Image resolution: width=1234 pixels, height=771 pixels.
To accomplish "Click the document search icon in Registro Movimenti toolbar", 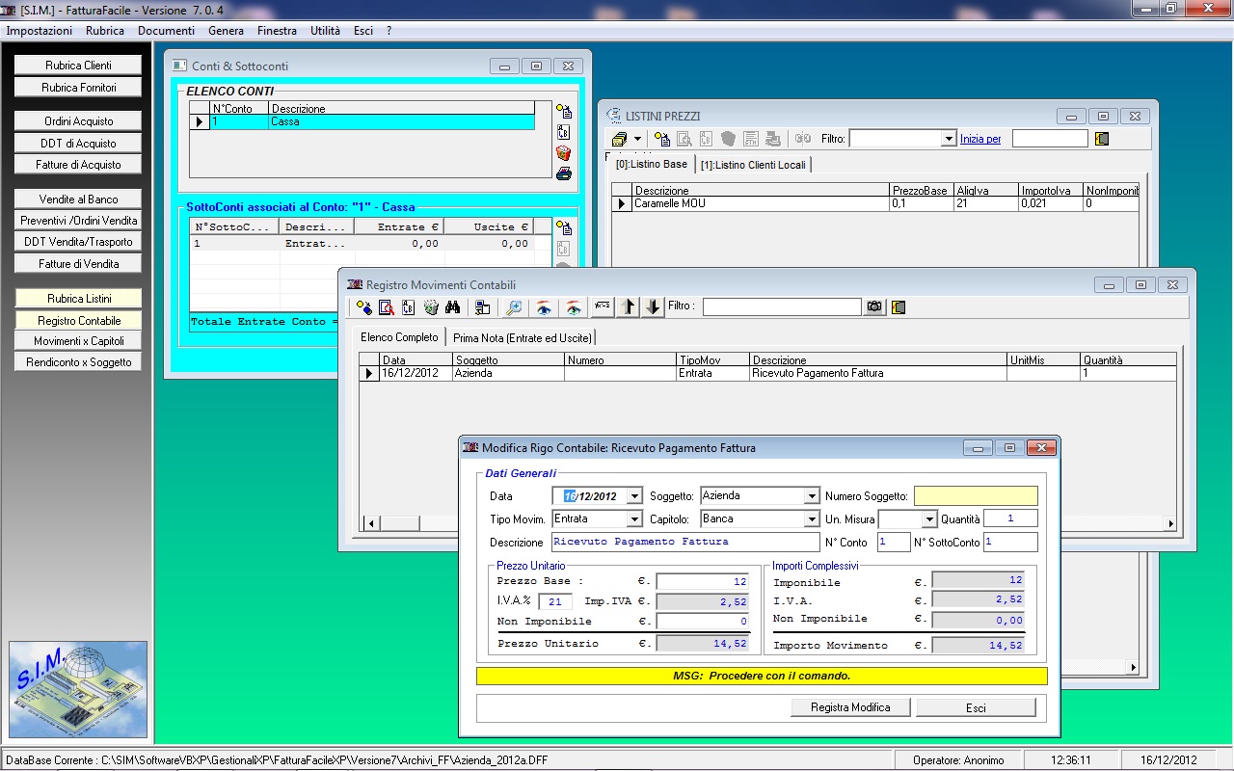I will [x=387, y=307].
